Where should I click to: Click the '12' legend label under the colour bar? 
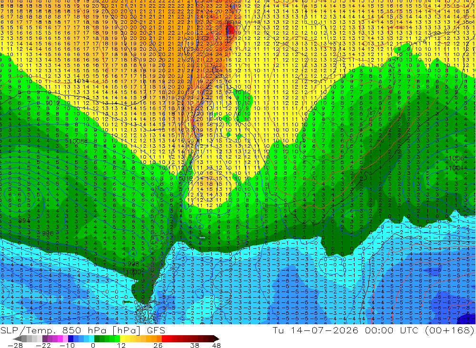[x=121, y=346]
